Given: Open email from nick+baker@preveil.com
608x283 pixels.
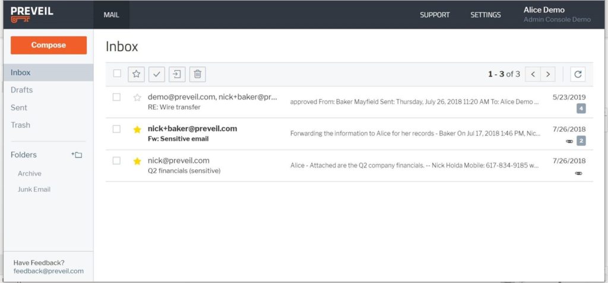Looking at the screenshot, I should pyautogui.click(x=349, y=133).
